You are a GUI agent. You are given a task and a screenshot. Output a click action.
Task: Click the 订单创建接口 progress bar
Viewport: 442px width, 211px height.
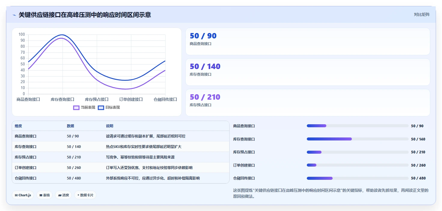358,165
